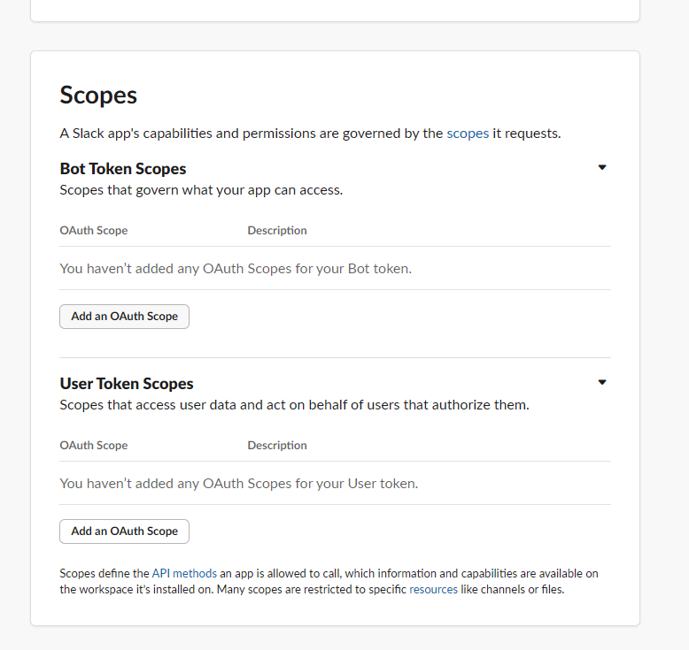Select OAuth Scope column header in User table
The image size is (689, 650).
[94, 446]
